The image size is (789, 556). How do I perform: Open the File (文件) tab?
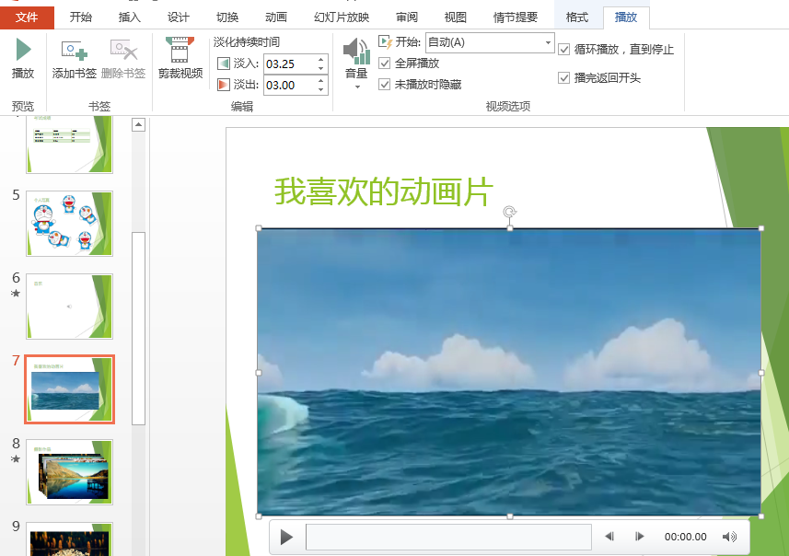tap(27, 17)
